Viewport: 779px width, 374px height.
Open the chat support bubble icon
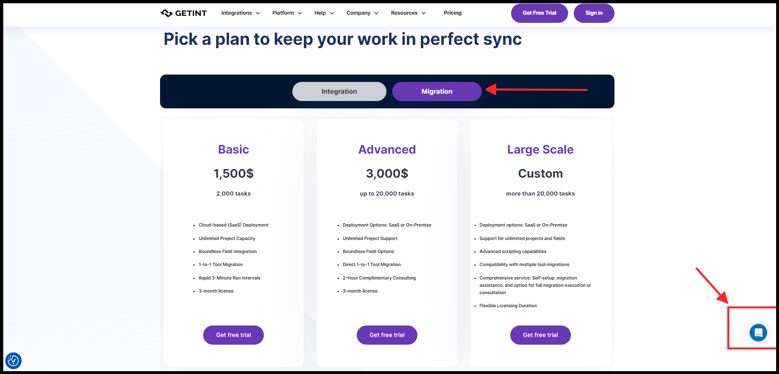coord(758,332)
